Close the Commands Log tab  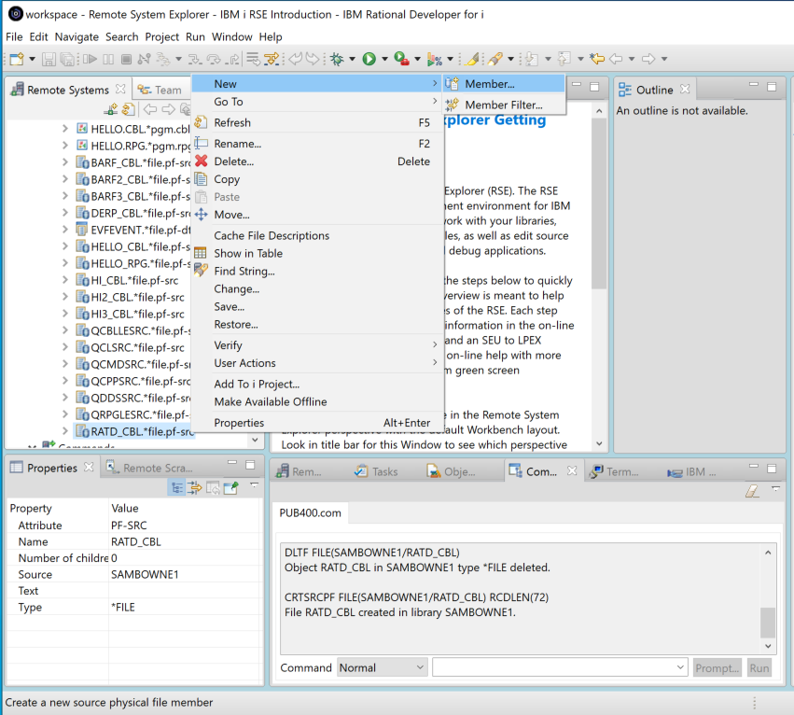click(x=572, y=470)
